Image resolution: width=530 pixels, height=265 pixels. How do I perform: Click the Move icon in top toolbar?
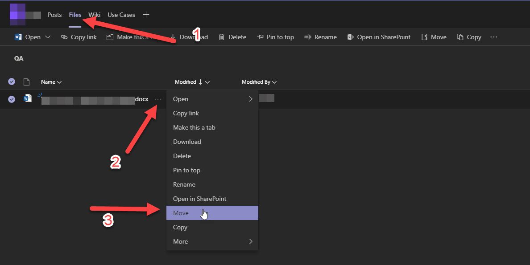pos(425,37)
